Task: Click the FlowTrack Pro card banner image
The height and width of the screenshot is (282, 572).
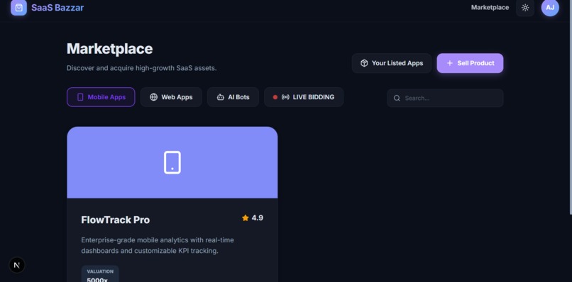Action: [172, 162]
